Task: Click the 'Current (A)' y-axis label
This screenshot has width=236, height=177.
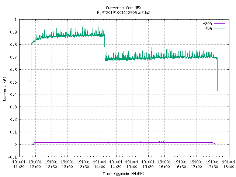Action: tap(5, 88)
